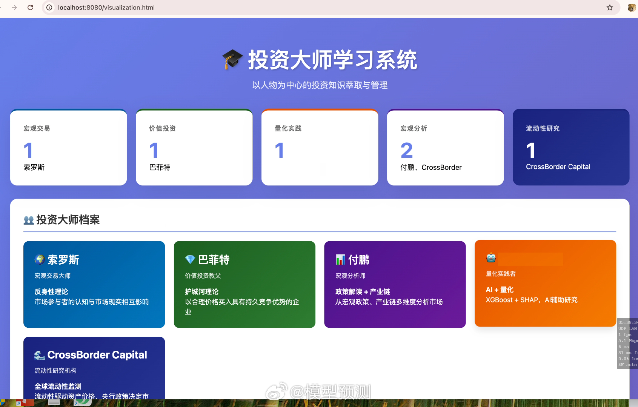Click the robot icon on the 量化实践者 card
This screenshot has width=638, height=407.
pos(491,257)
